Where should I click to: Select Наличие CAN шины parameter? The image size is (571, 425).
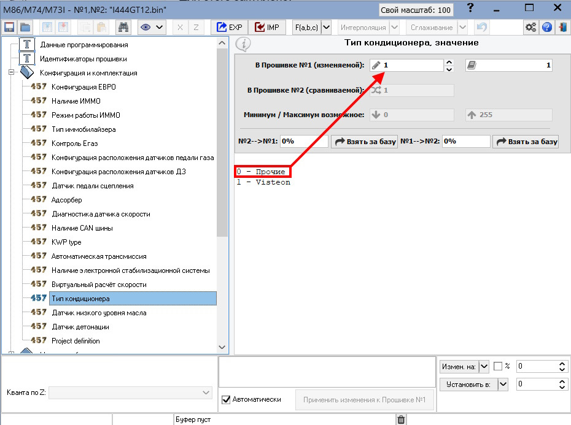tap(82, 228)
